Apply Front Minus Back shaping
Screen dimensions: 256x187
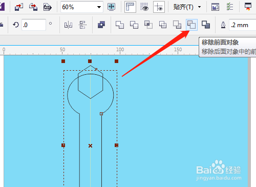tap(177, 25)
